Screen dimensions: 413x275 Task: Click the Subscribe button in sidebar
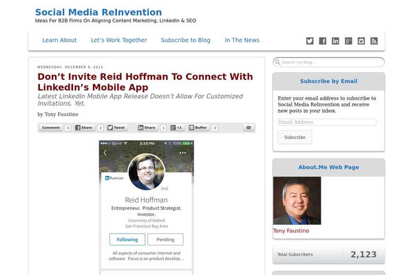click(295, 137)
